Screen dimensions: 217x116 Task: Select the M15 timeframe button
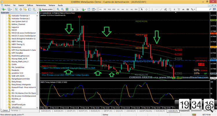109,9
